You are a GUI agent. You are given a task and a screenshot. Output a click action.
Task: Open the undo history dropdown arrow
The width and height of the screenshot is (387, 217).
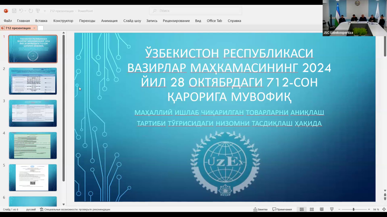25,11
